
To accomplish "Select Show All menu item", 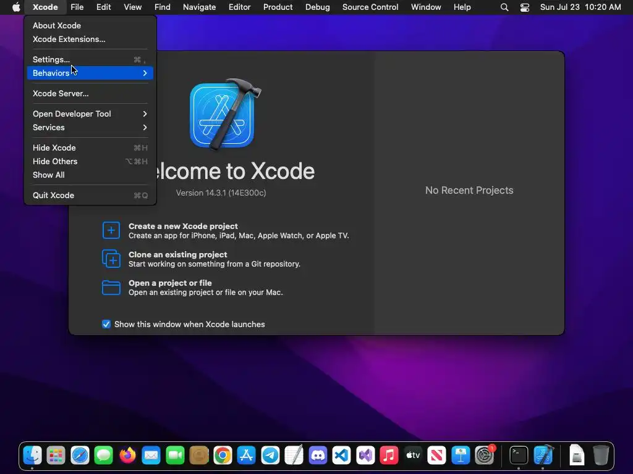I will tap(90, 175).
